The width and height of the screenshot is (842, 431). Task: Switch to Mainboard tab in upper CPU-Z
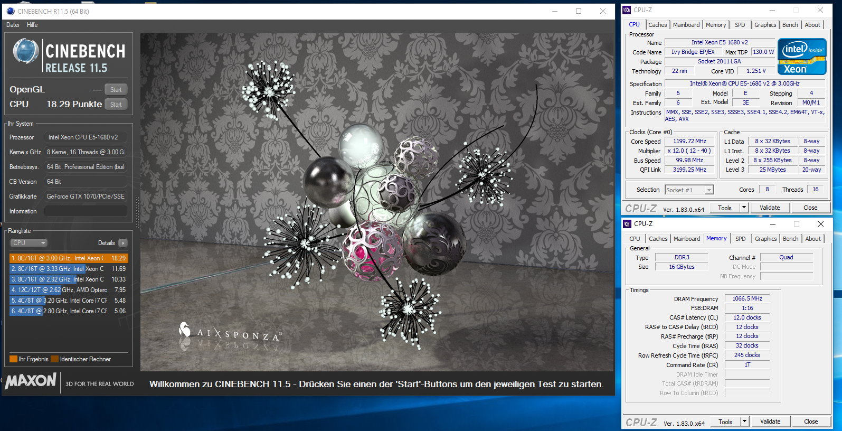tap(686, 25)
